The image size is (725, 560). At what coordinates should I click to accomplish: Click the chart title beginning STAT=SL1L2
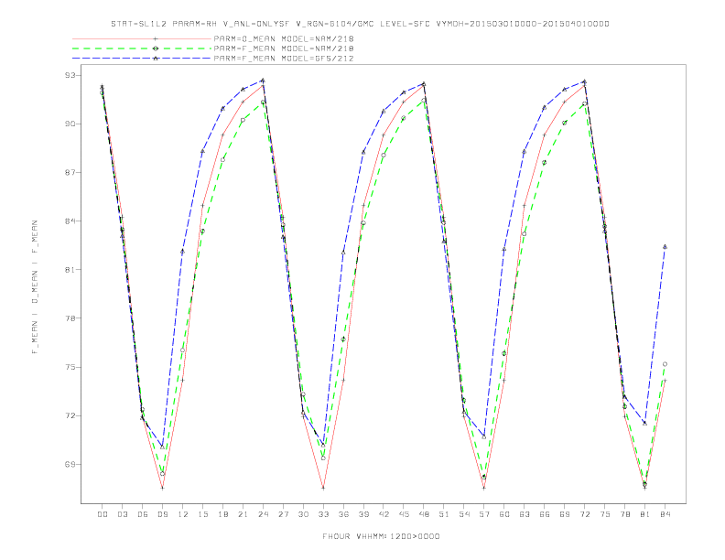pos(360,24)
